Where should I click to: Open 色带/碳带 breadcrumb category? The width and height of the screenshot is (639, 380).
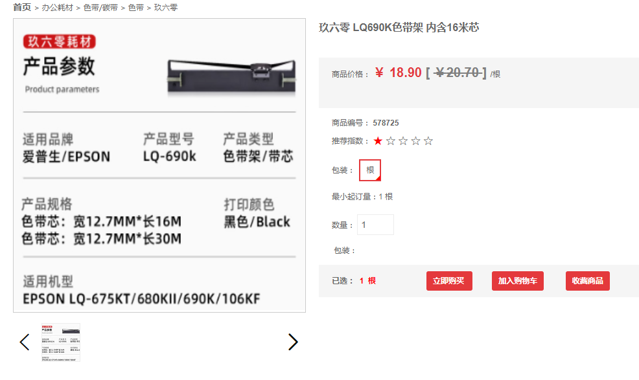[100, 8]
